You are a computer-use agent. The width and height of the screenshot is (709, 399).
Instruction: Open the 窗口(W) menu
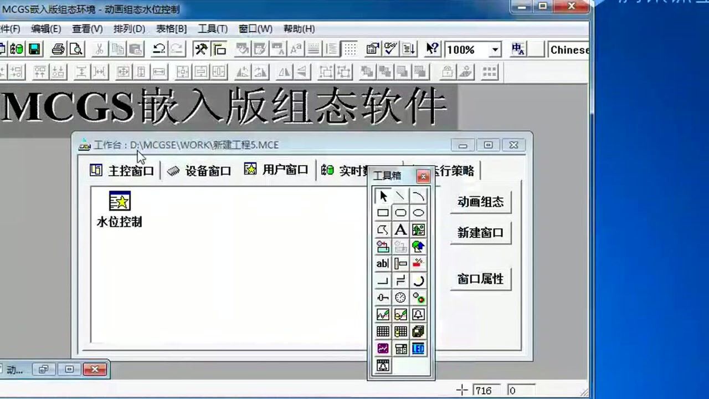[x=255, y=29]
